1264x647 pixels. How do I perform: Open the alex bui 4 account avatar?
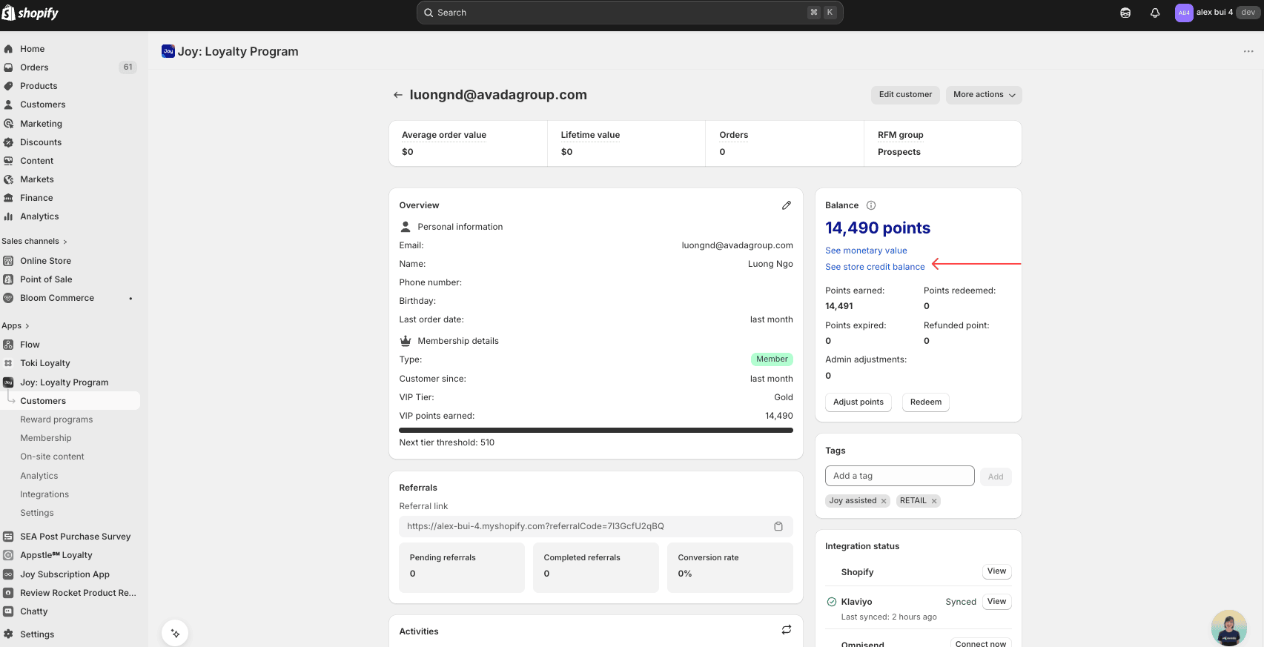click(x=1184, y=13)
